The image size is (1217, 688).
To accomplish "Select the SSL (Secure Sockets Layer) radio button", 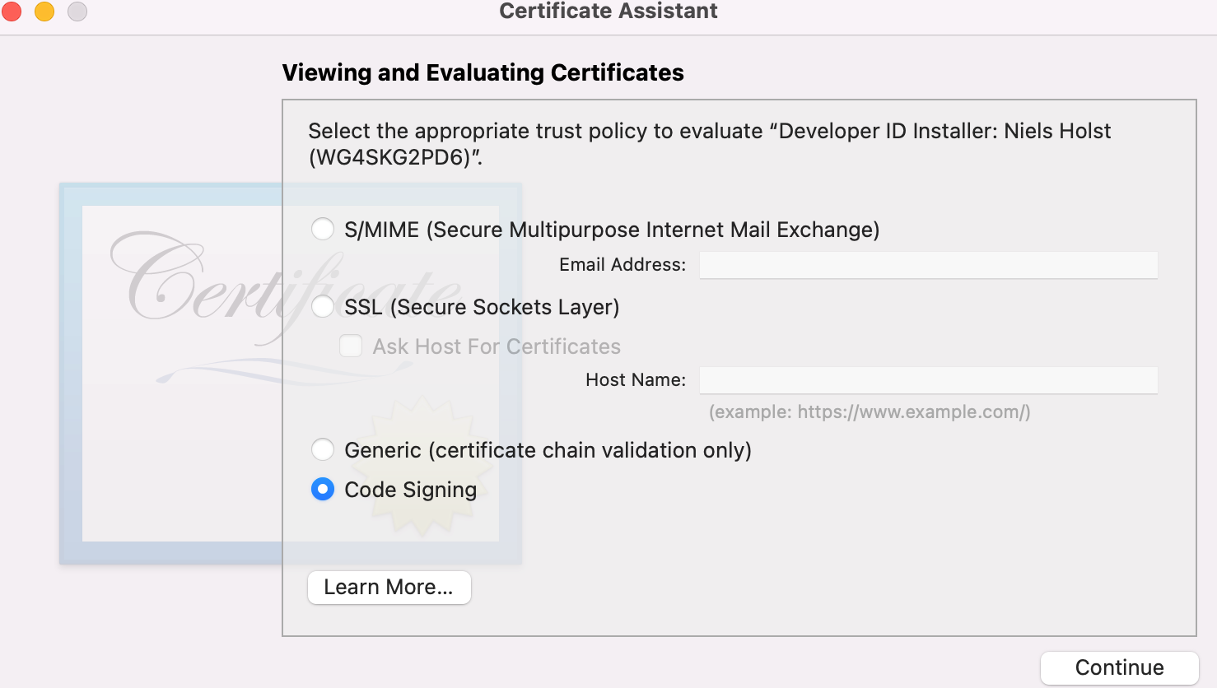I will tap(323, 306).
